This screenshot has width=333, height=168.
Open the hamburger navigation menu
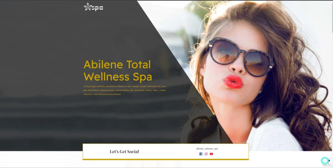click(x=243, y=7)
